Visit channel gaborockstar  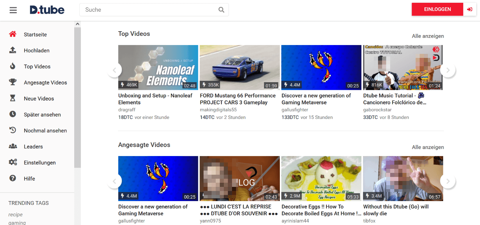378,110
